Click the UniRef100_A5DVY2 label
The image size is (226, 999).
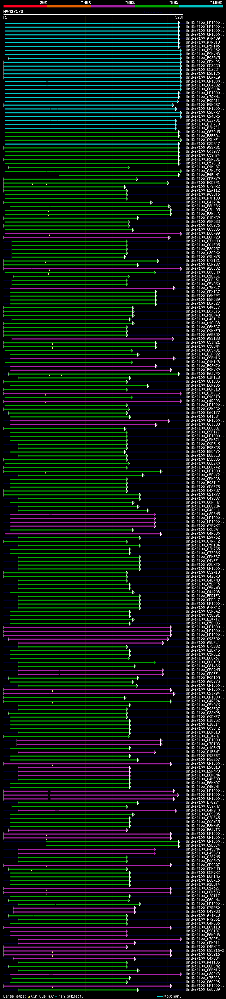click(203, 475)
